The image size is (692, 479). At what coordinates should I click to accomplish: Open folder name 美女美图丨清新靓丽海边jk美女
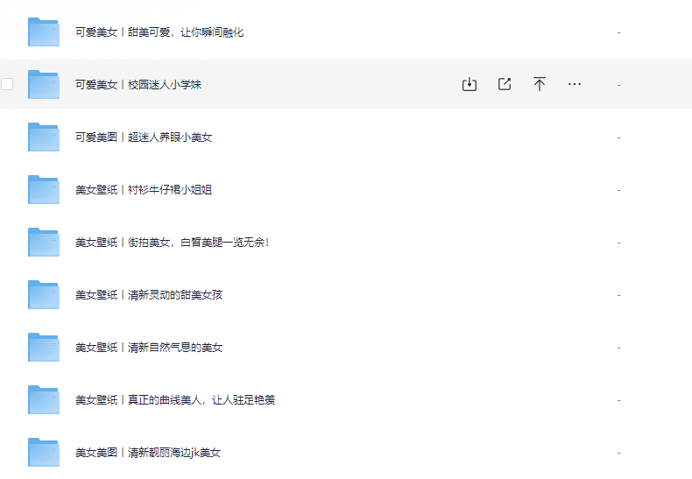pos(148,453)
